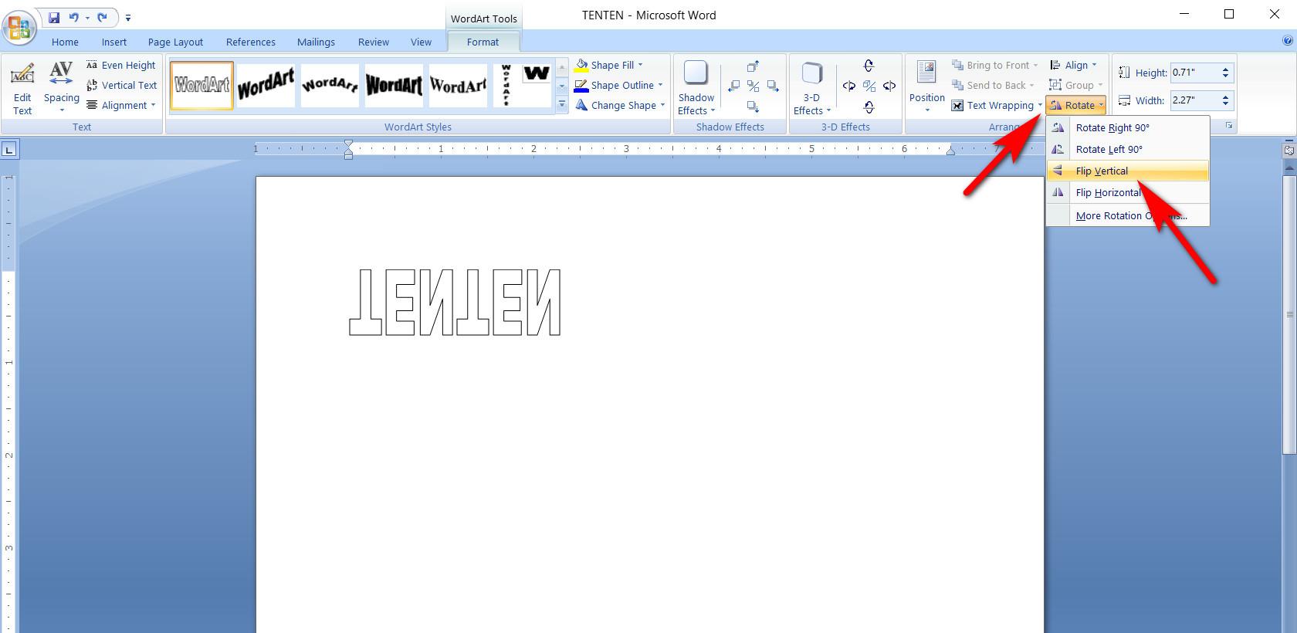The height and width of the screenshot is (633, 1297).
Task: Open Customize Quick Access Toolbar arrow
Action: coord(128,18)
